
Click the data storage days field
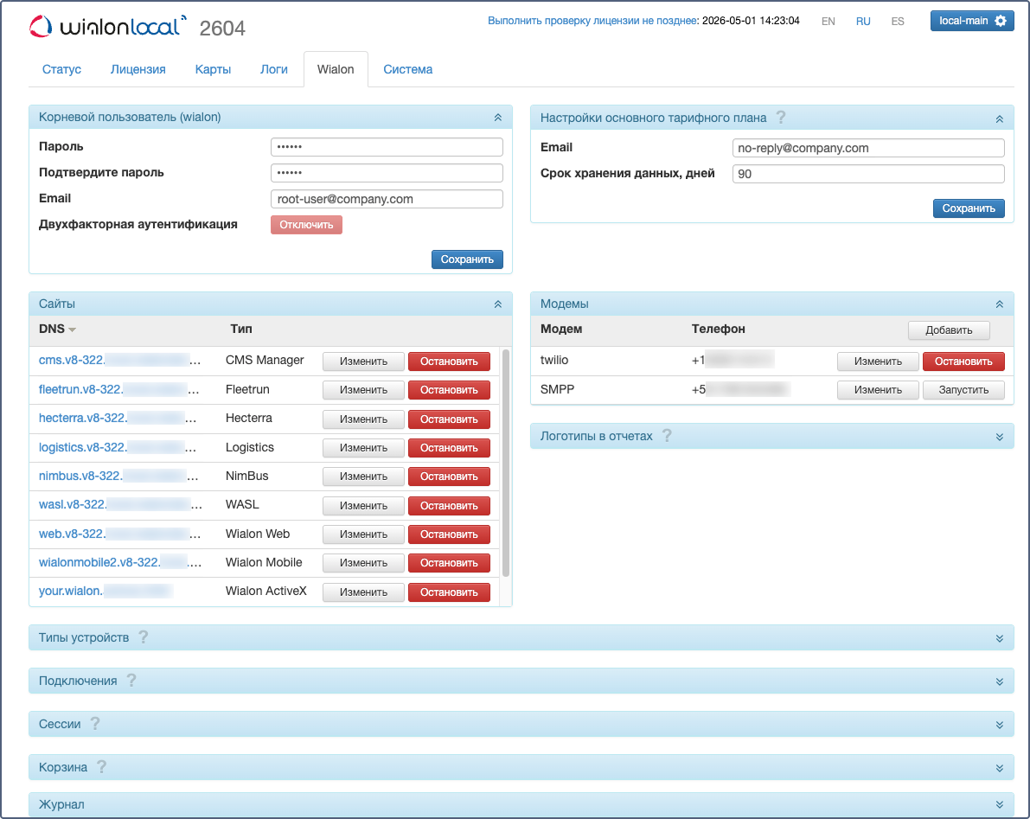click(867, 175)
